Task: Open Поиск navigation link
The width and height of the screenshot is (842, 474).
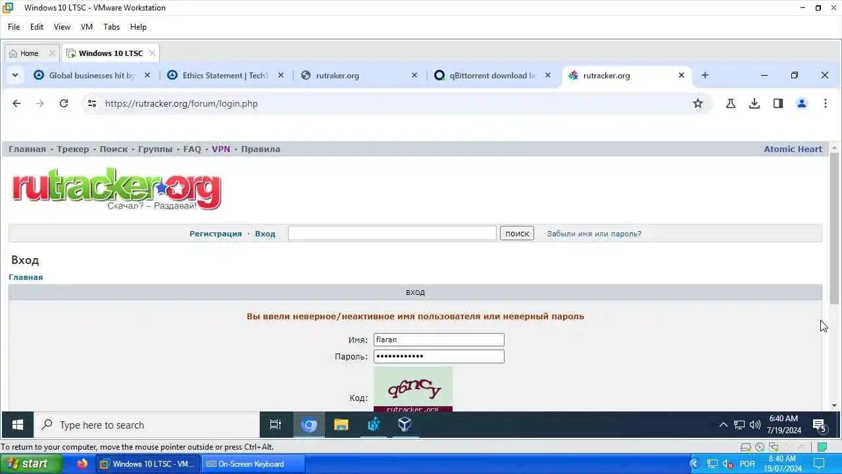Action: [113, 149]
